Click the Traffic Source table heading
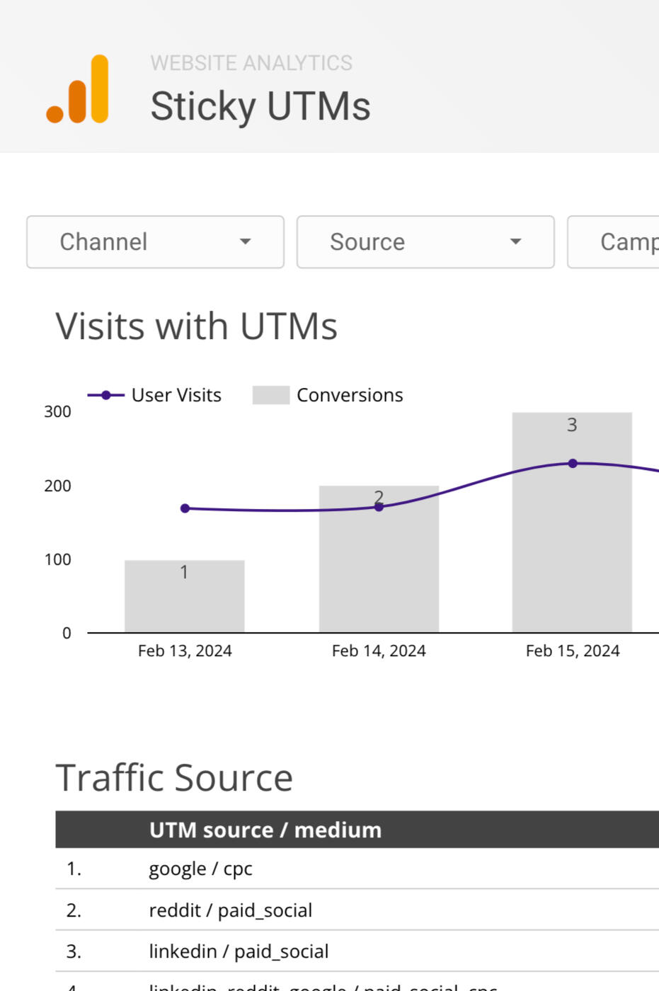The width and height of the screenshot is (659, 991). click(x=174, y=778)
